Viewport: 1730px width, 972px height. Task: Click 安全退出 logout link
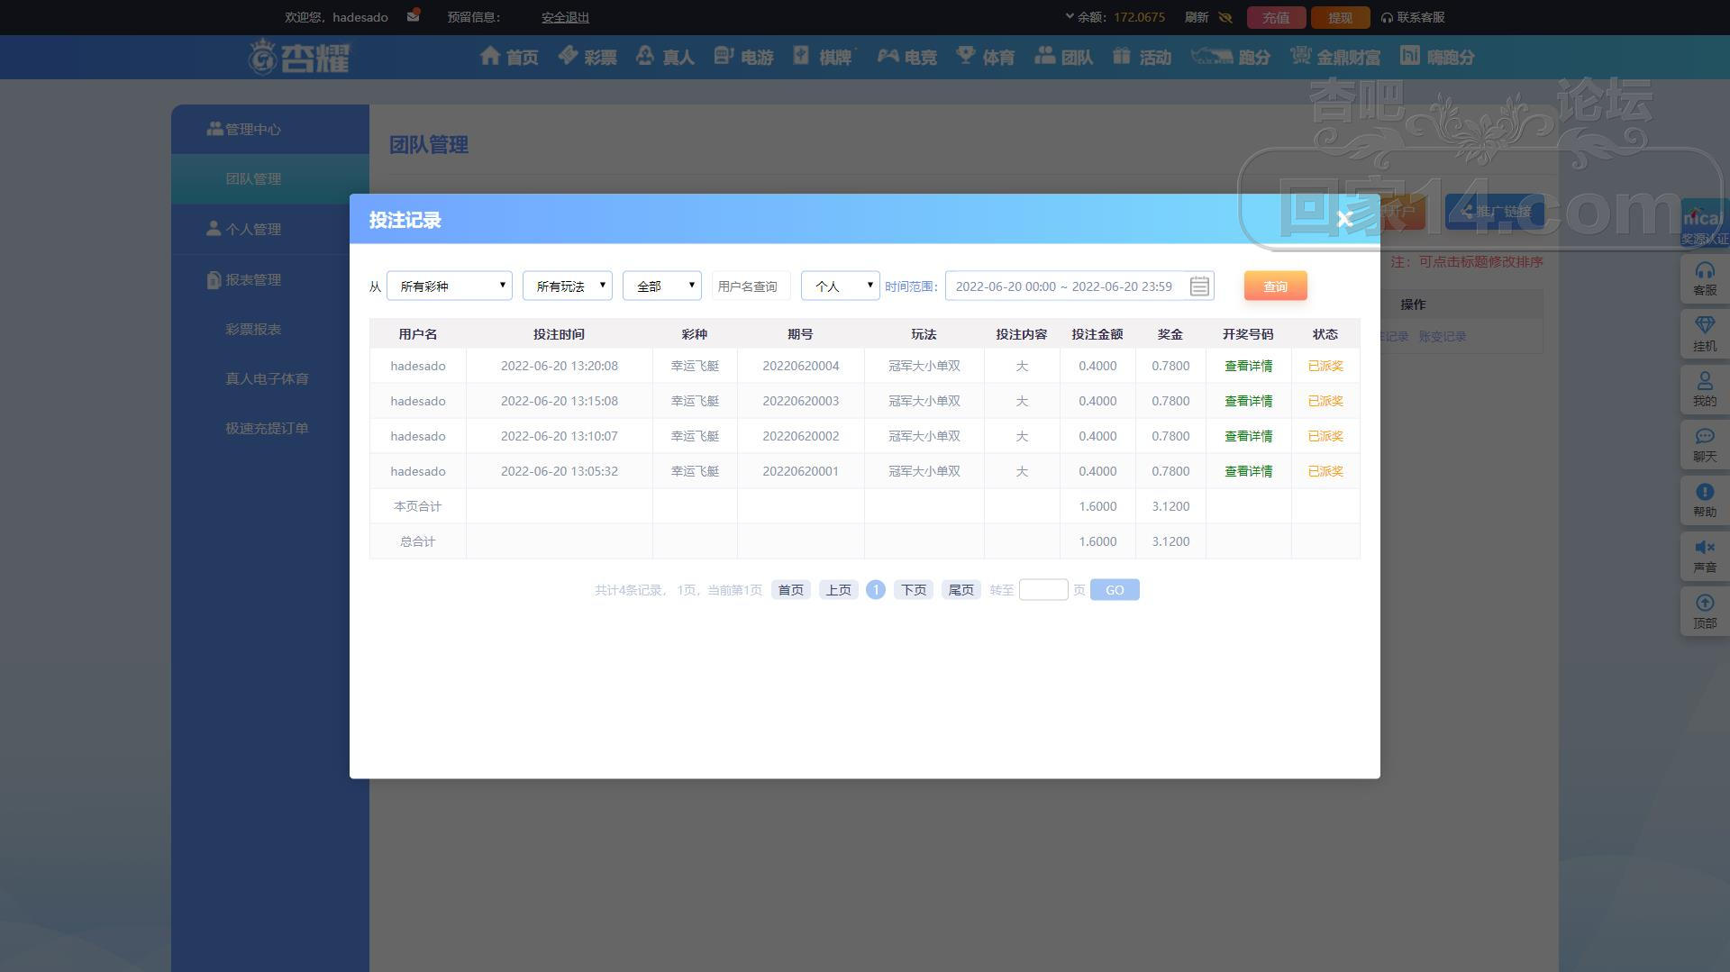pos(565,17)
